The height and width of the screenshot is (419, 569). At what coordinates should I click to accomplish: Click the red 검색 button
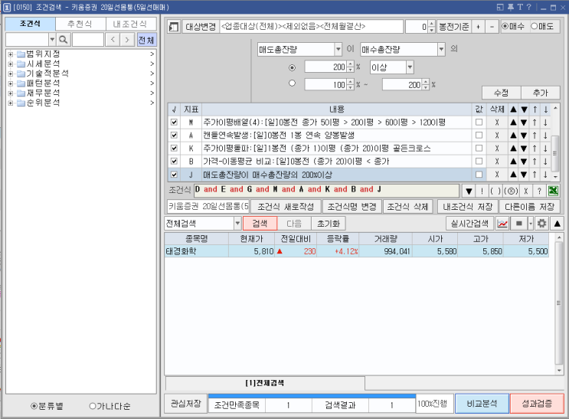point(260,224)
